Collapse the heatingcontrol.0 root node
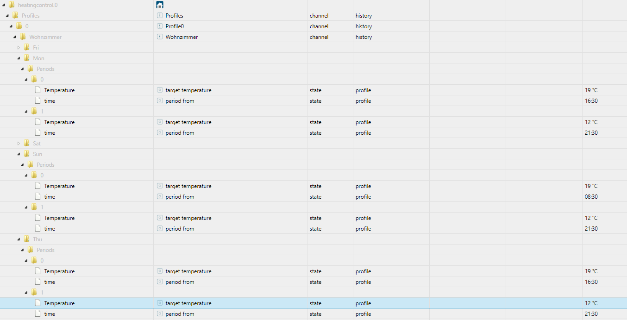Viewport: 627px width, 320px height. pos(4,5)
